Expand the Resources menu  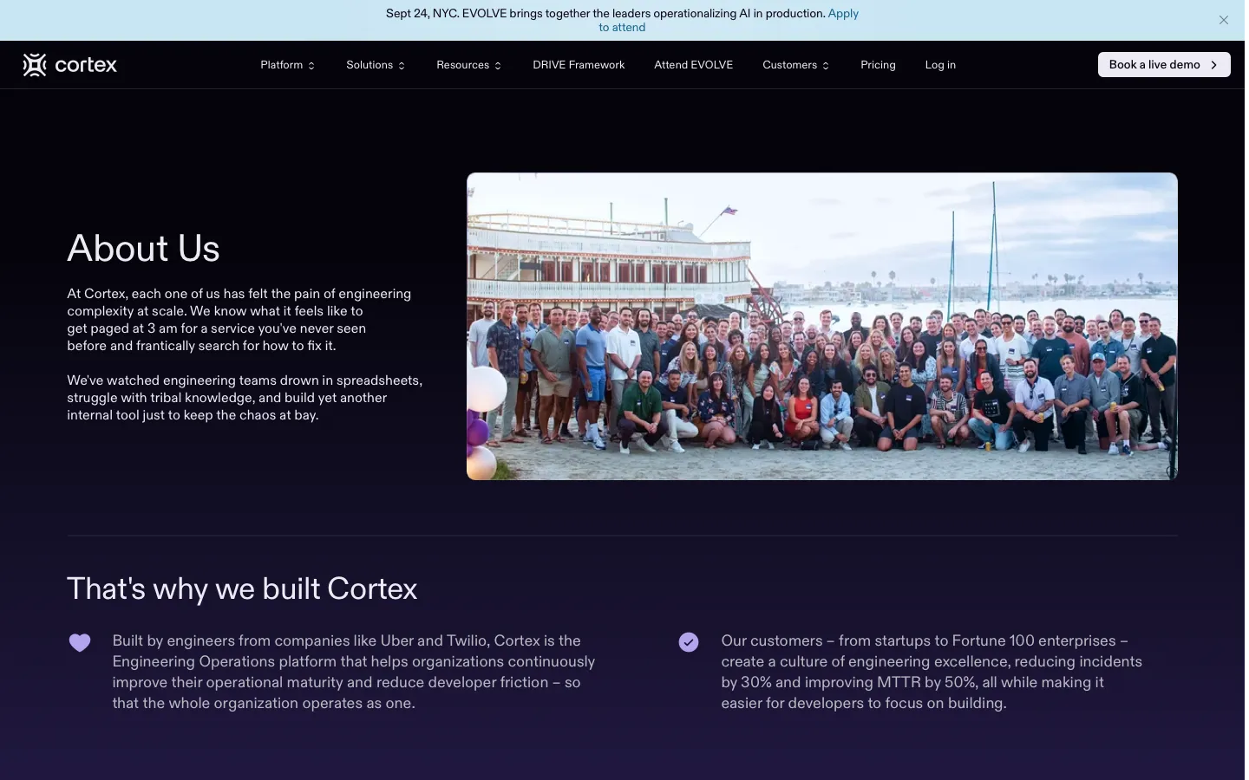(468, 65)
